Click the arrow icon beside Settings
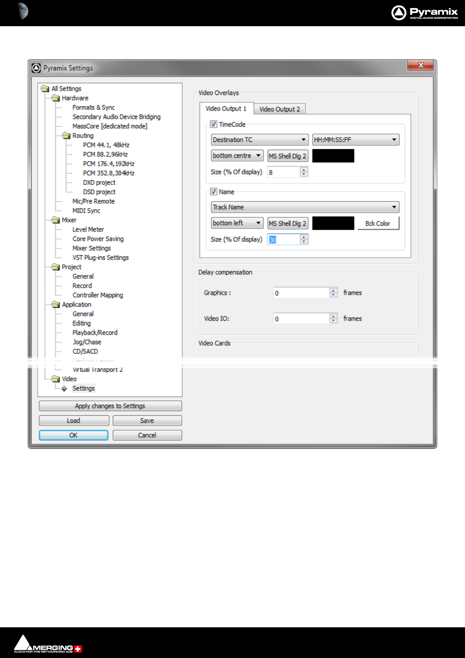Viewport: 465px width, 658px height. (64, 388)
